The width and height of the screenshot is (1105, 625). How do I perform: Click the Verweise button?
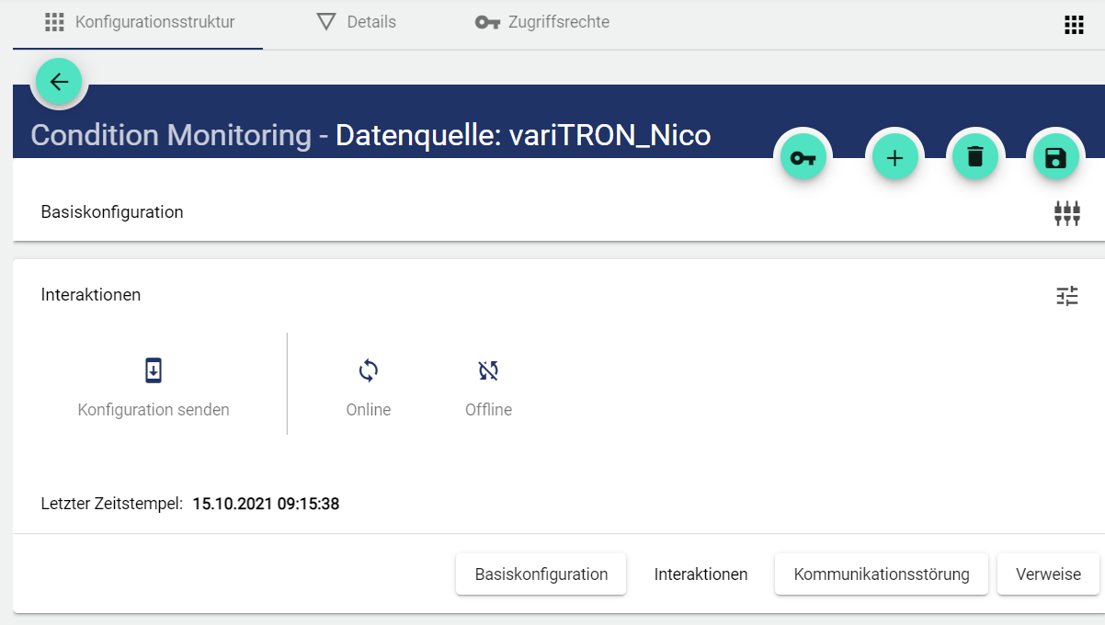point(1048,574)
